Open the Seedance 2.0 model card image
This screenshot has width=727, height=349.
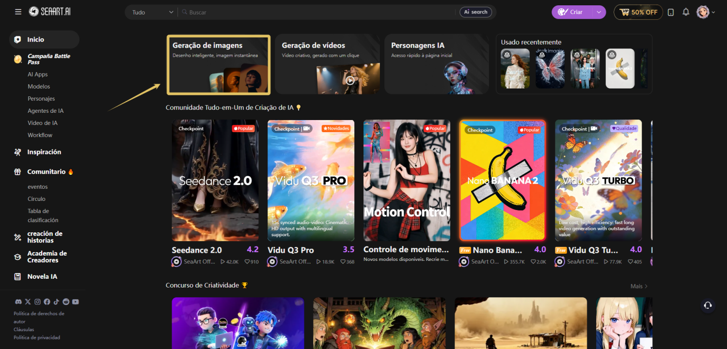tap(215, 181)
